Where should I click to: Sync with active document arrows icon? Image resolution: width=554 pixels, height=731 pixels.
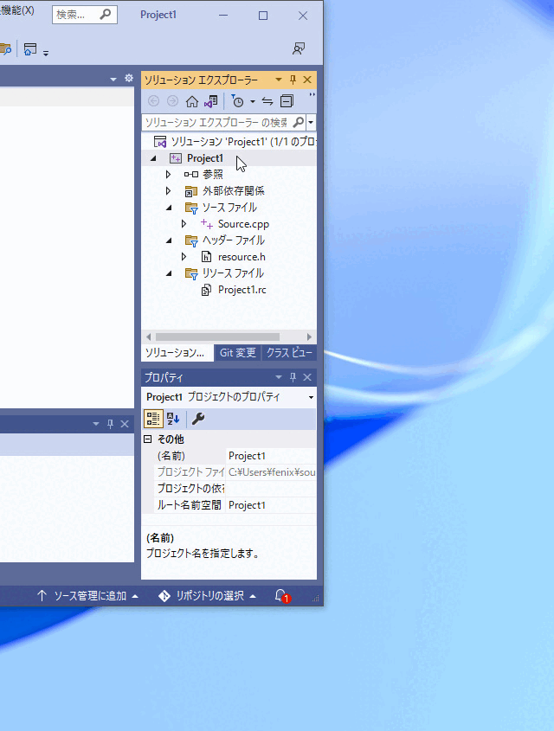tap(267, 101)
